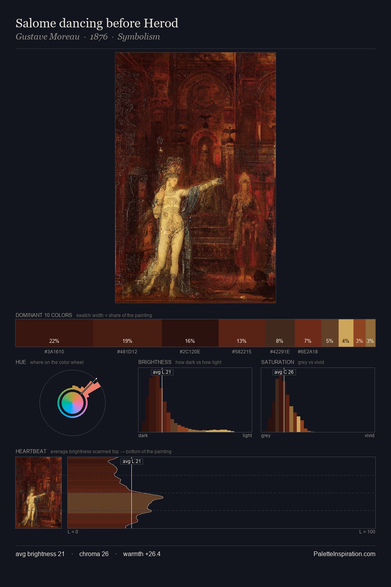This screenshot has height=587, width=391.
Task: Click the 22% dark brown swatch
Action: pyautogui.click(x=54, y=333)
